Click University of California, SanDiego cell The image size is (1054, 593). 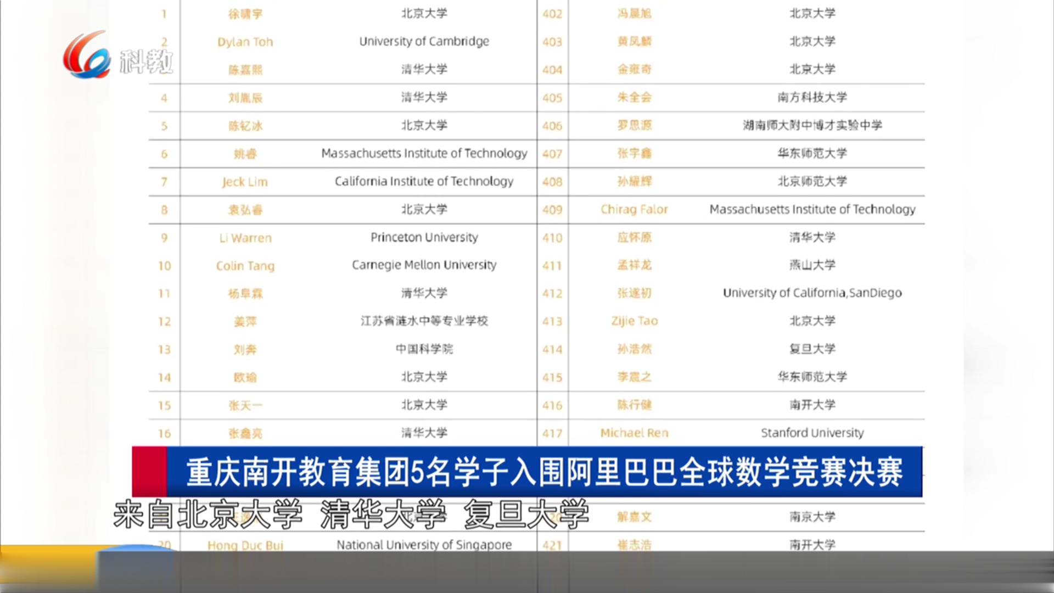(x=812, y=293)
